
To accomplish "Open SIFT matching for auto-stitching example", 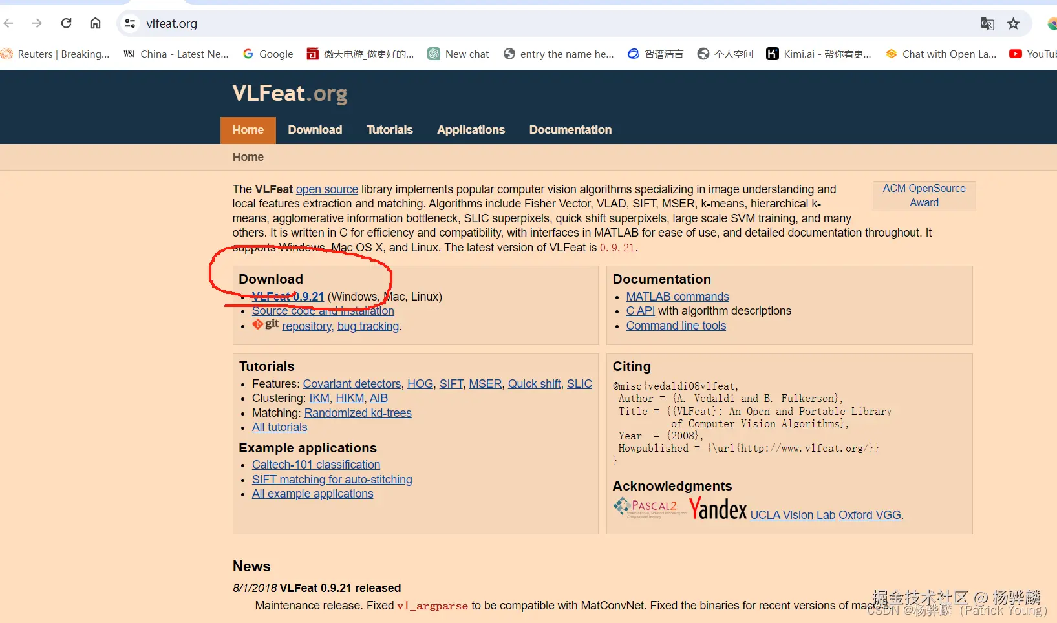I will [332, 480].
